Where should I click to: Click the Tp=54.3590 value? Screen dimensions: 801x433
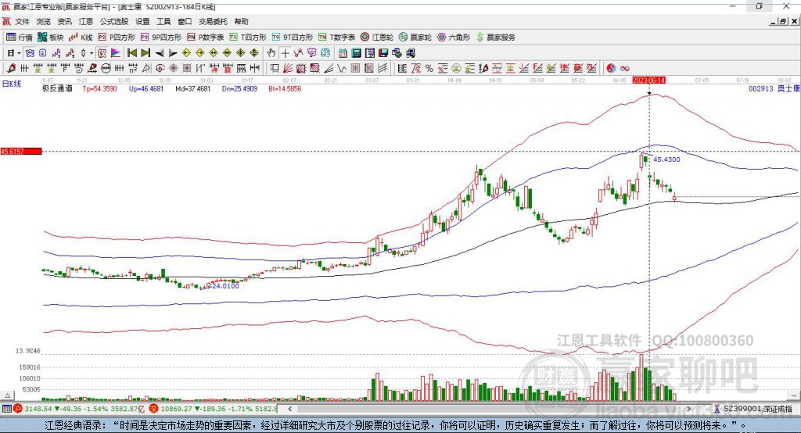[99, 89]
